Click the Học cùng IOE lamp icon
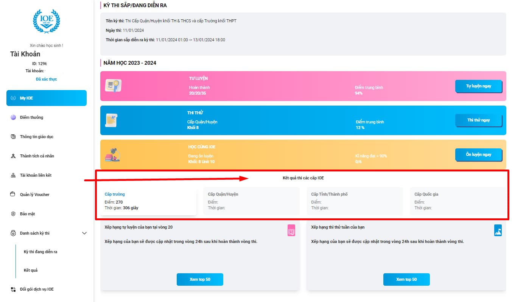 pyautogui.click(x=112, y=154)
